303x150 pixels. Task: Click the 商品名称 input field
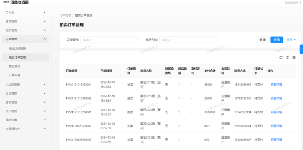[x=188, y=40]
